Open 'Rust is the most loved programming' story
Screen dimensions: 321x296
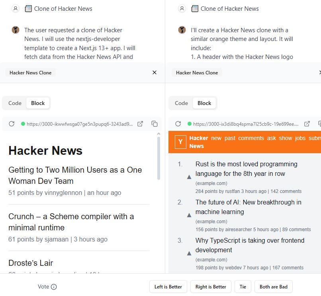coord(246,169)
